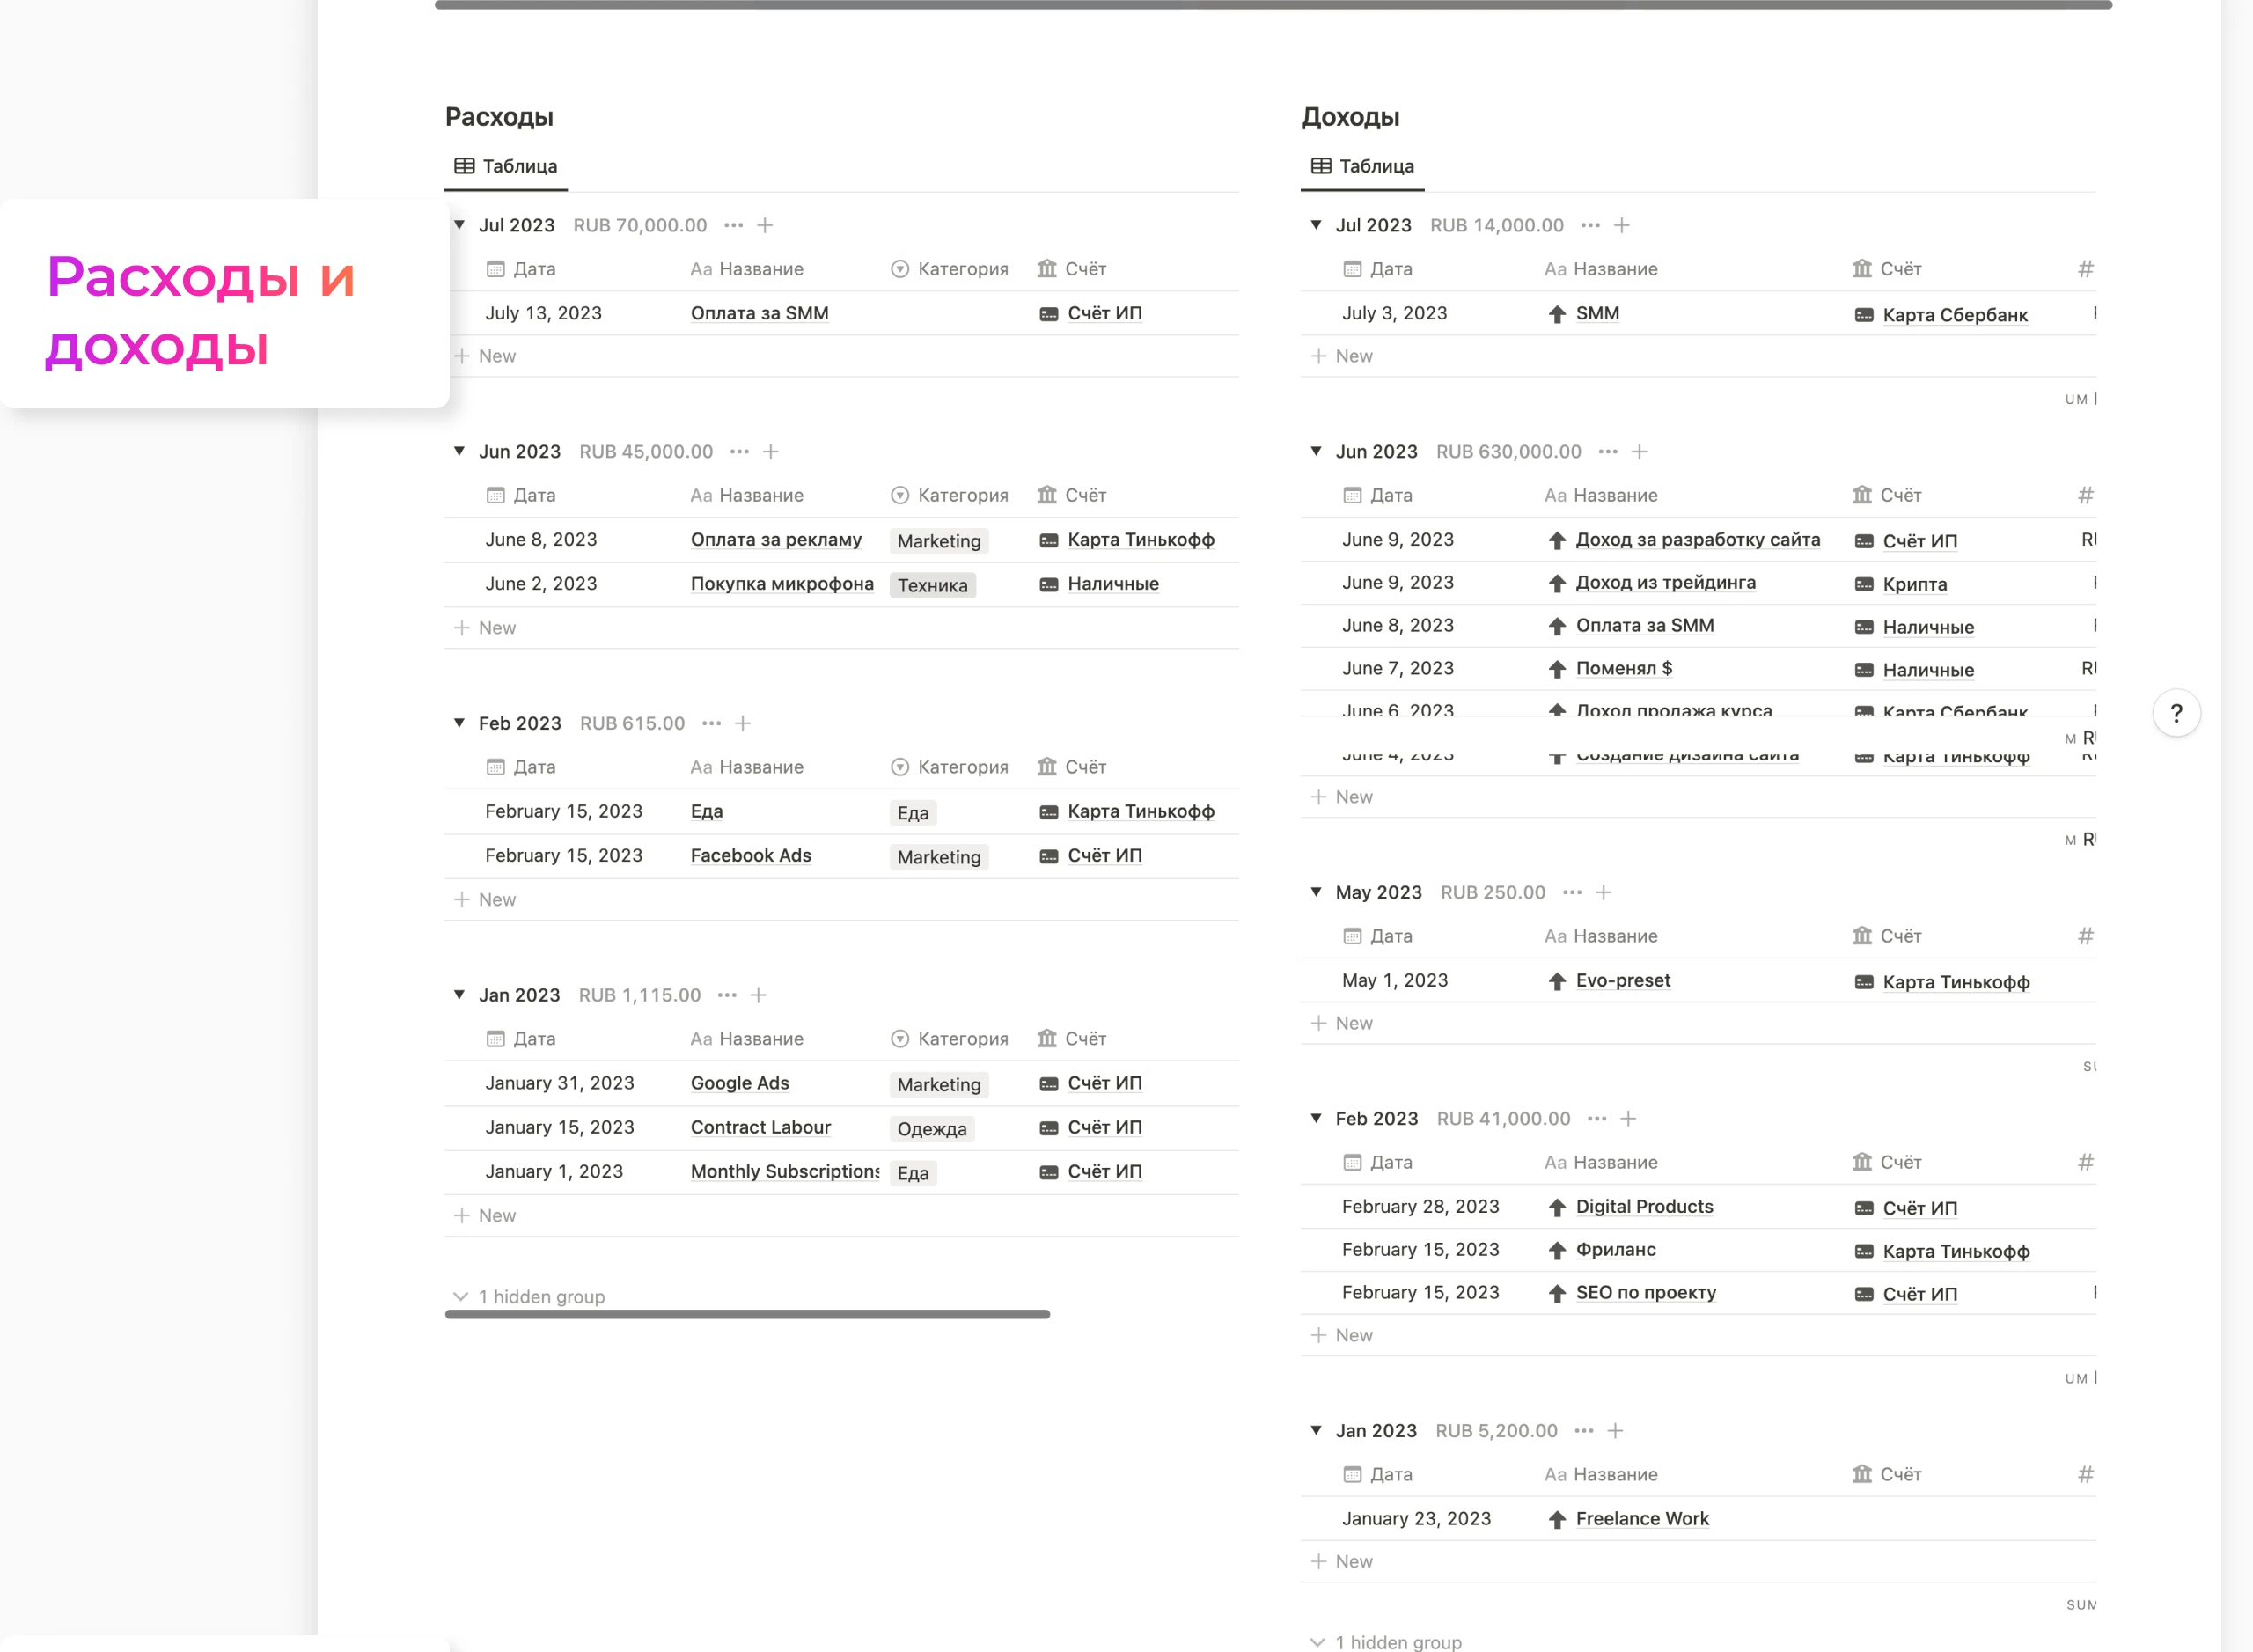2253x1652 pixels.
Task: Collapse the Feb 2023 group in Расходы
Action: (459, 723)
